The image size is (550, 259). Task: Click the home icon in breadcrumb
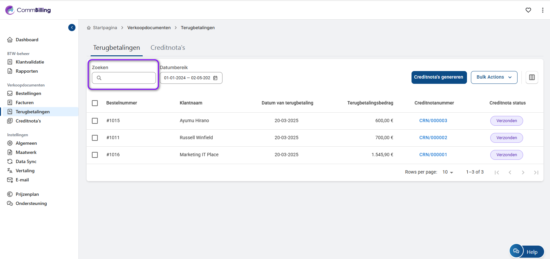tap(89, 28)
